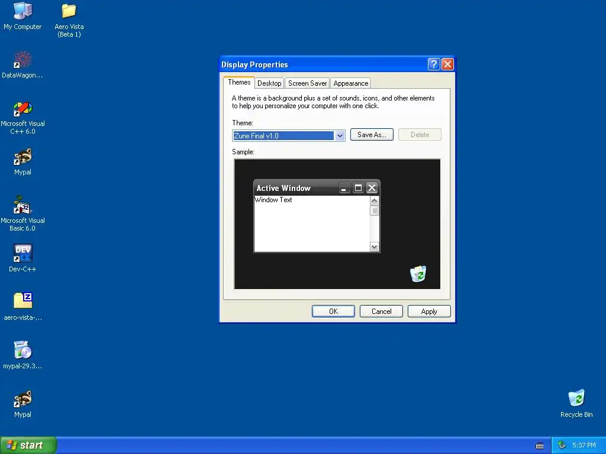Switch to the Appearance tab
This screenshot has height=454, width=606.
tap(350, 83)
